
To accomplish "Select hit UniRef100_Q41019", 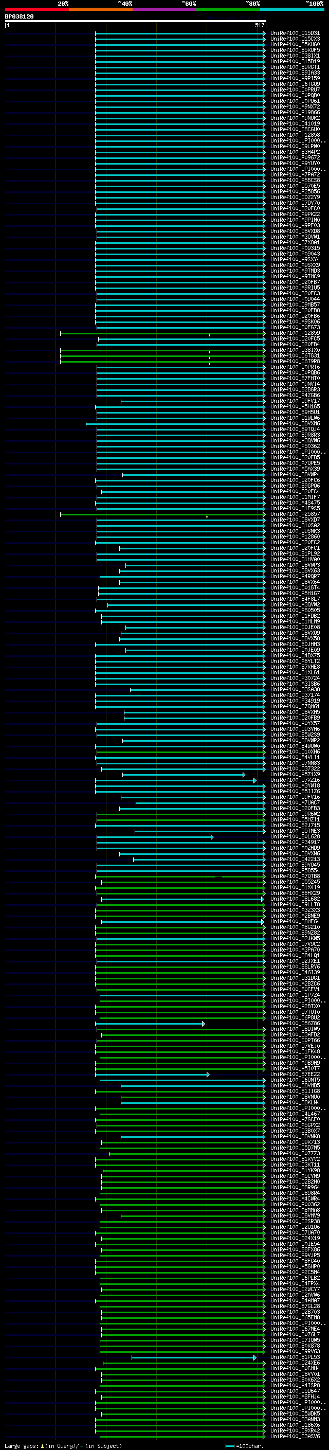I will 295,124.
